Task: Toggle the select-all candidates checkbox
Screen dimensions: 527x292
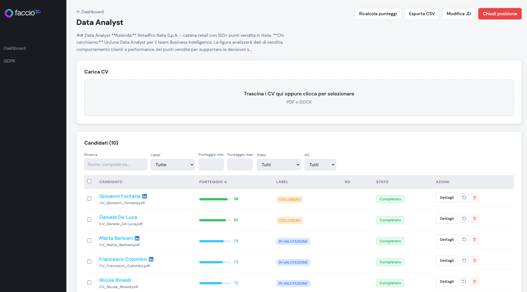Action: 89,181
